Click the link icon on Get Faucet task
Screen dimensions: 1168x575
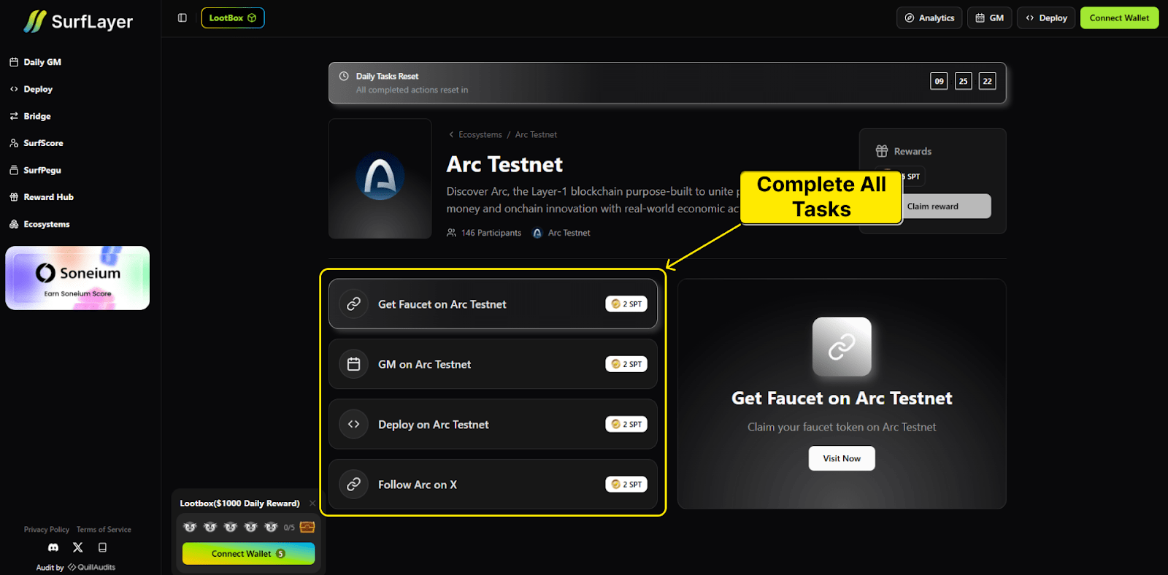click(x=353, y=304)
